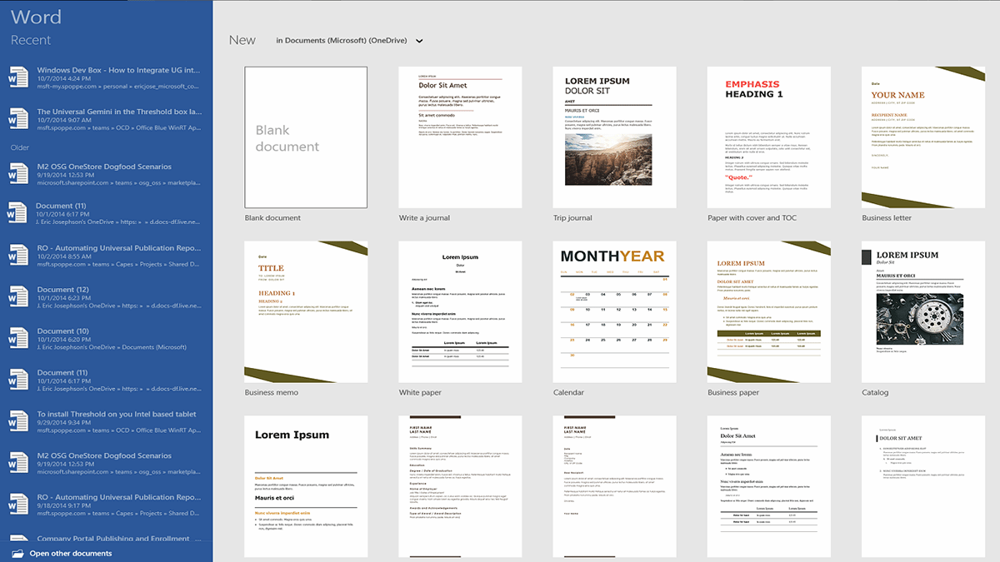Choose the Trip journal template
This screenshot has width=1000, height=562.
614,137
